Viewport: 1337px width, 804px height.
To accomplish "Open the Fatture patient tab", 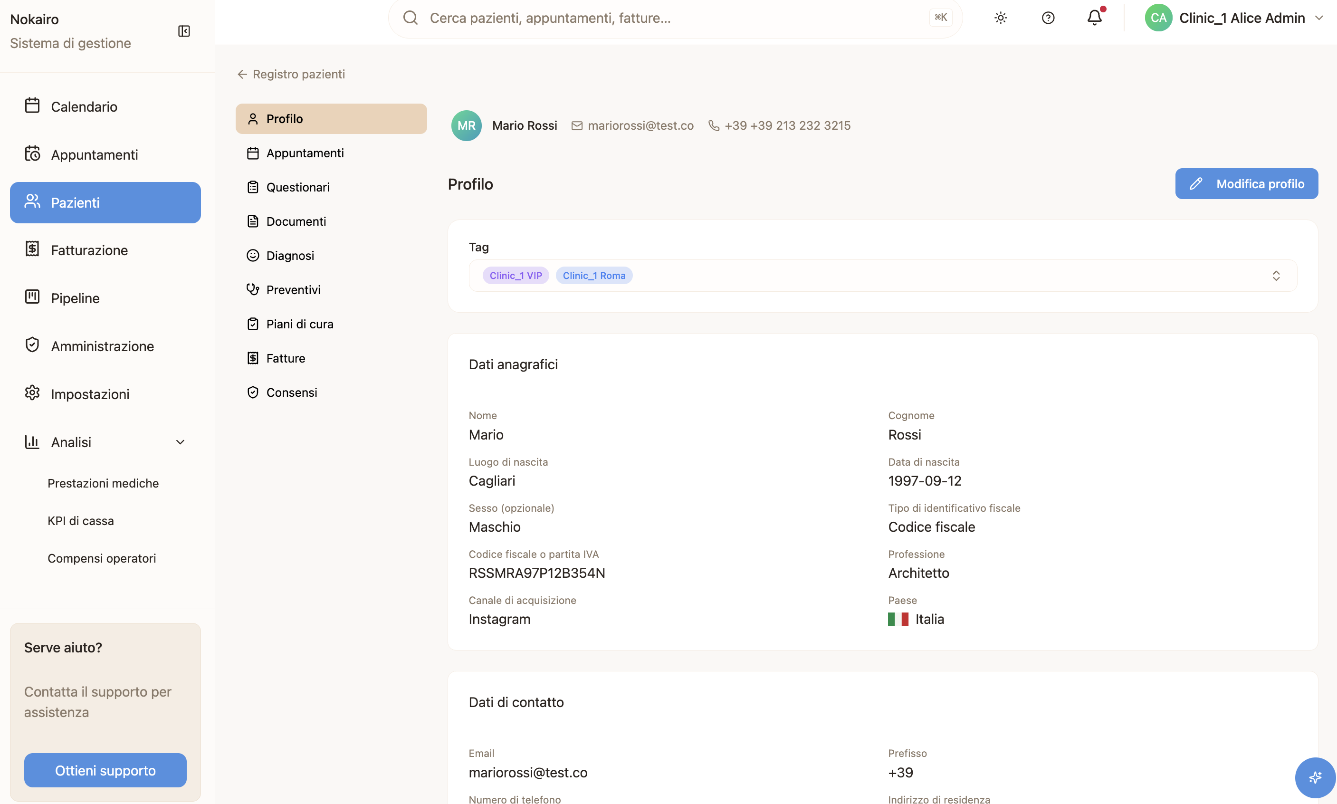I will 331,358.
